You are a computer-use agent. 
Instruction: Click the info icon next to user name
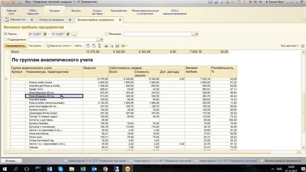tap(288, 2)
